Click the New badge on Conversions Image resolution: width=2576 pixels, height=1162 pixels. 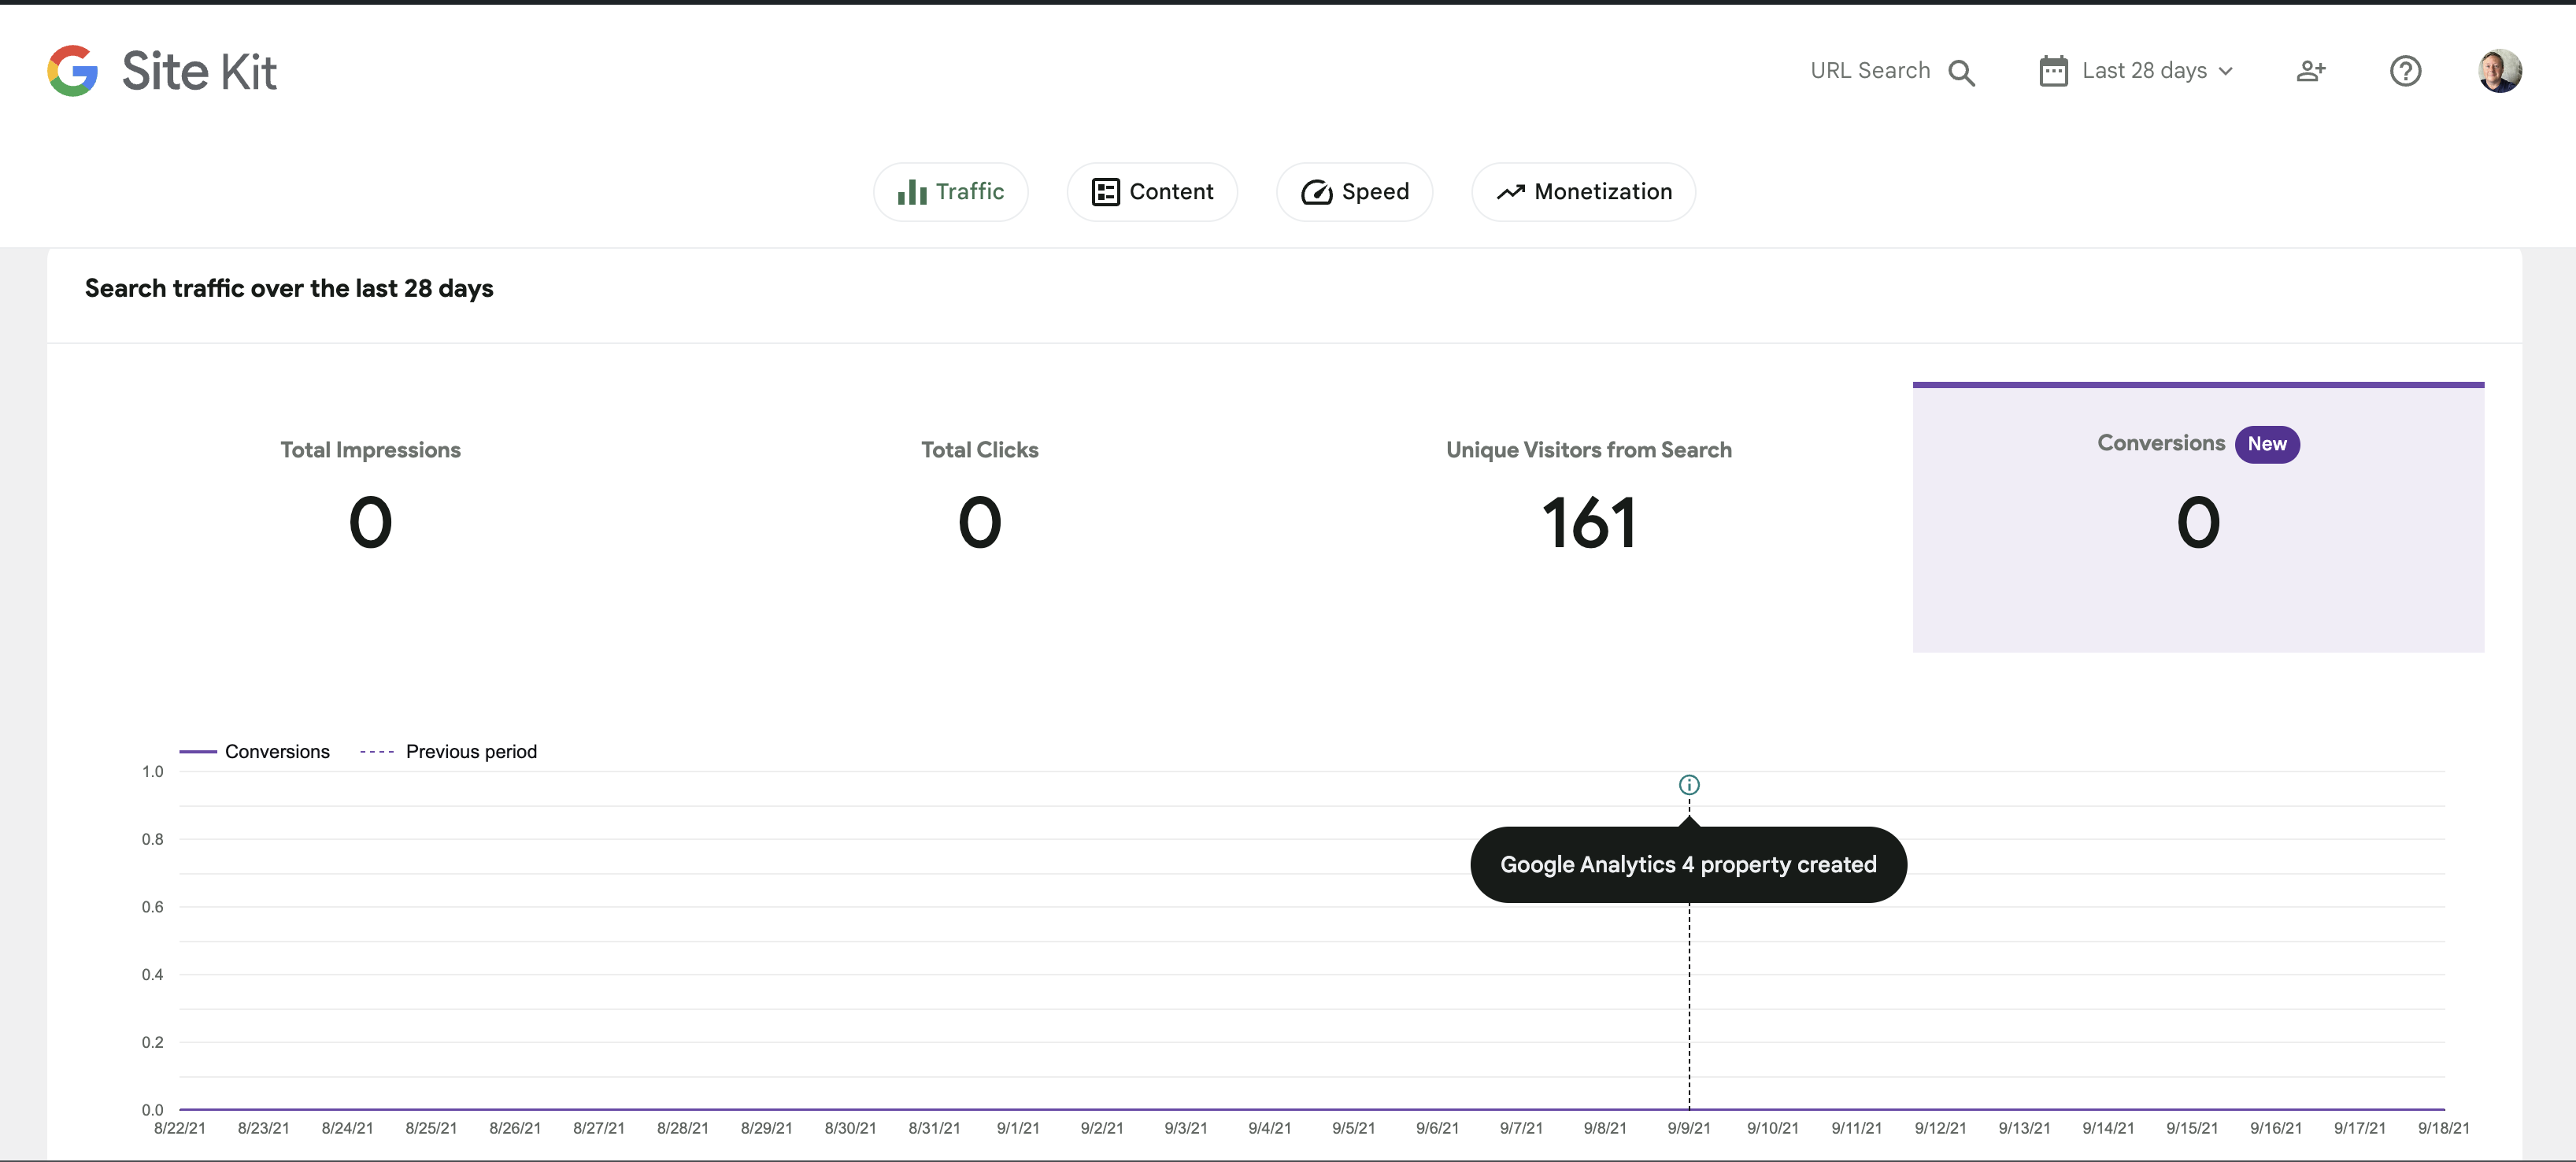pos(2268,444)
